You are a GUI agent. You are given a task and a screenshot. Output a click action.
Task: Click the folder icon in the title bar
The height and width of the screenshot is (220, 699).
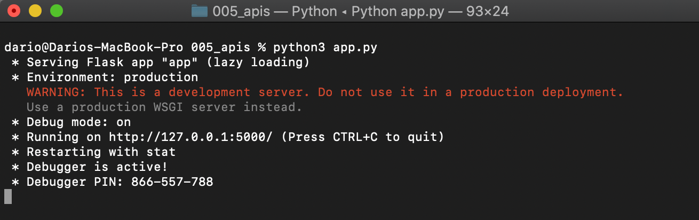tap(199, 11)
